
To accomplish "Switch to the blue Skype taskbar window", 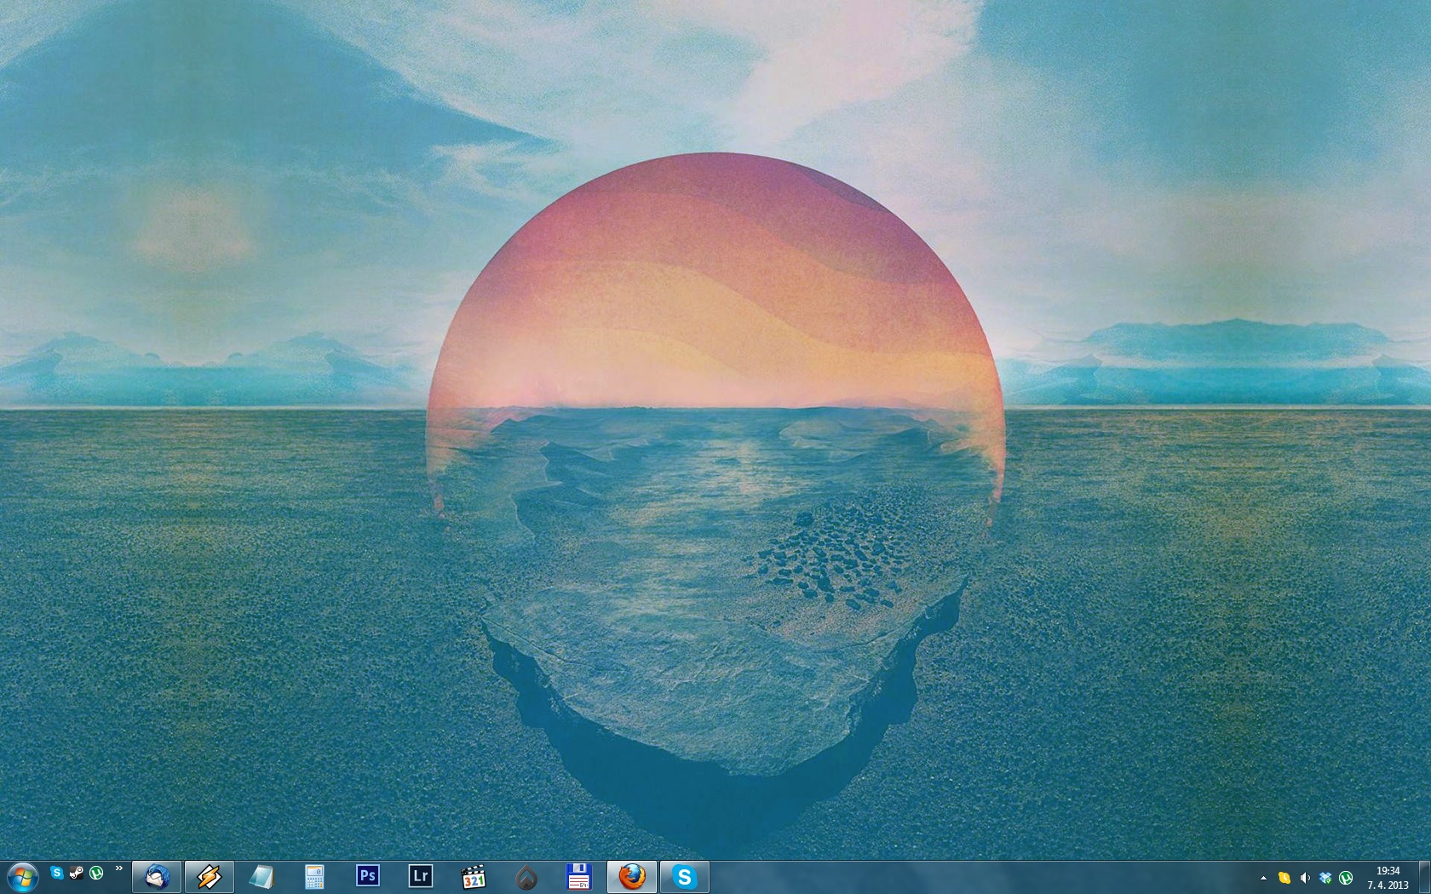I will [x=684, y=876].
